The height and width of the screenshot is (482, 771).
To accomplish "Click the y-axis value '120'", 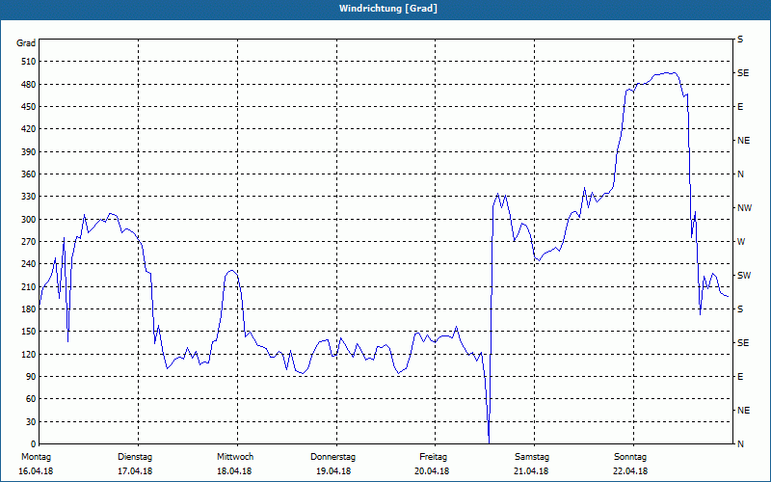I will (29, 354).
